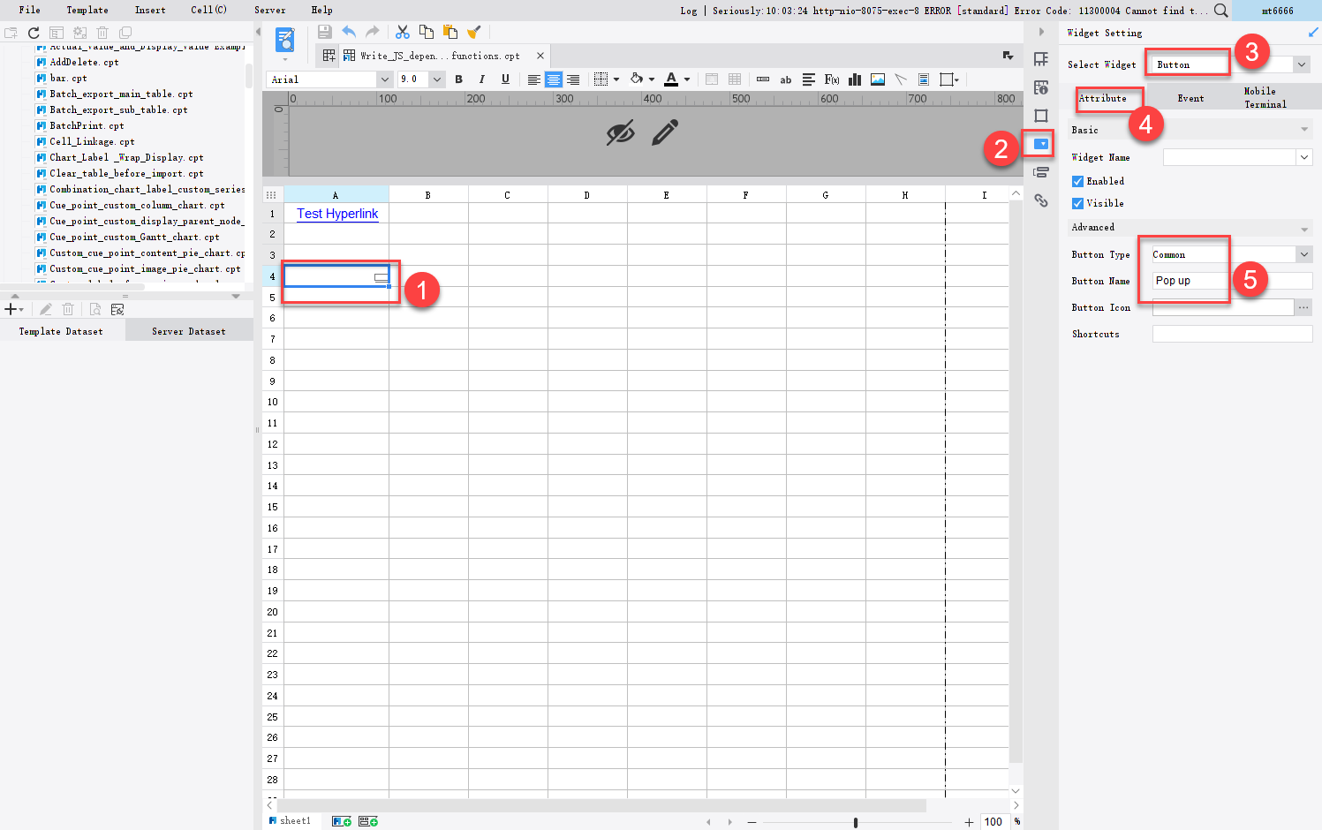Screen dimensions: 1322x830
Task: Add a new template dataset with plus icon
Action: [x=11, y=309]
